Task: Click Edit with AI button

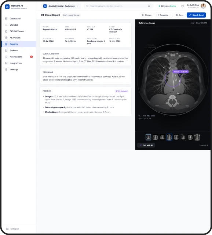Action: (x=146, y=145)
